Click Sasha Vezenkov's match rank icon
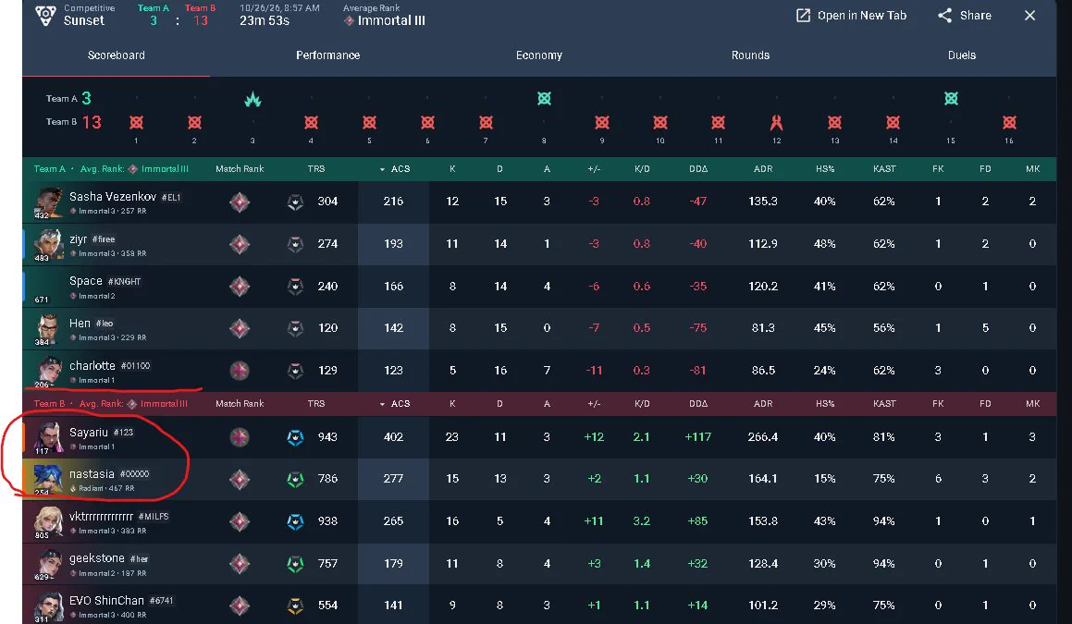The height and width of the screenshot is (624, 1072). pos(240,202)
